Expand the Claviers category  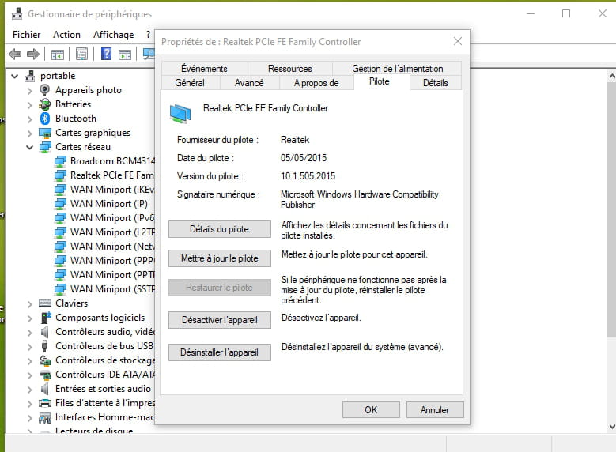pos(30,303)
